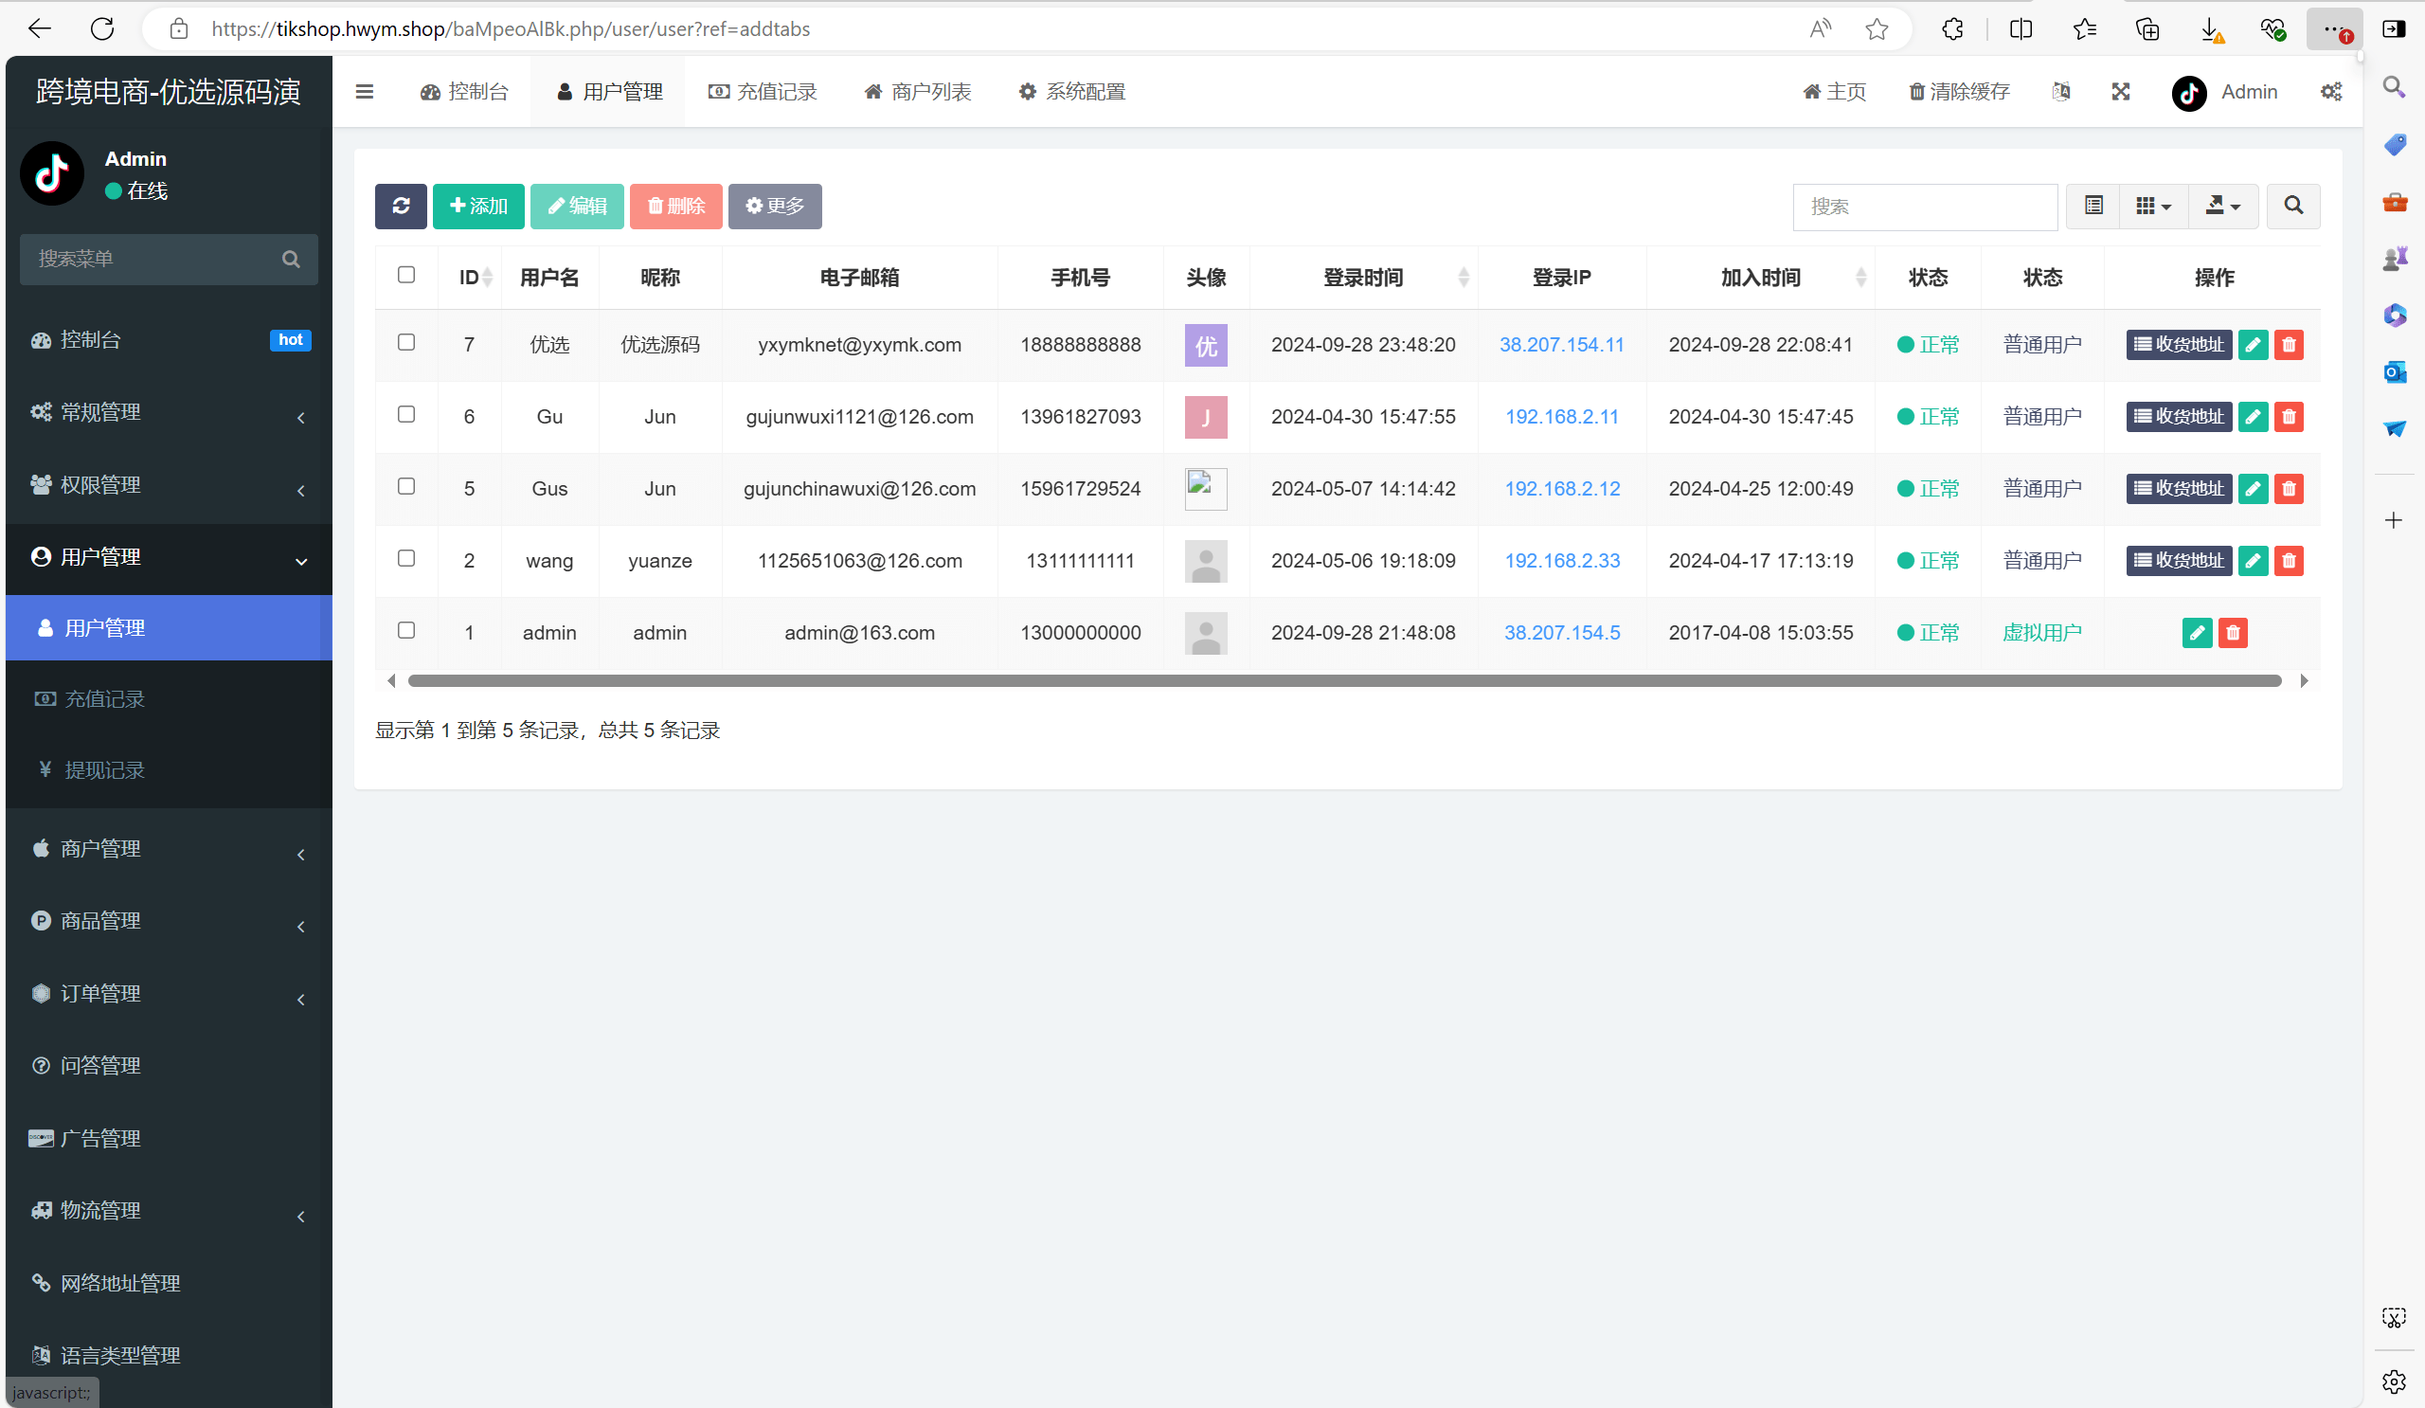This screenshot has width=2425, height=1408.
Task: Tick the checkbox for the Gus row
Action: tap(406, 487)
